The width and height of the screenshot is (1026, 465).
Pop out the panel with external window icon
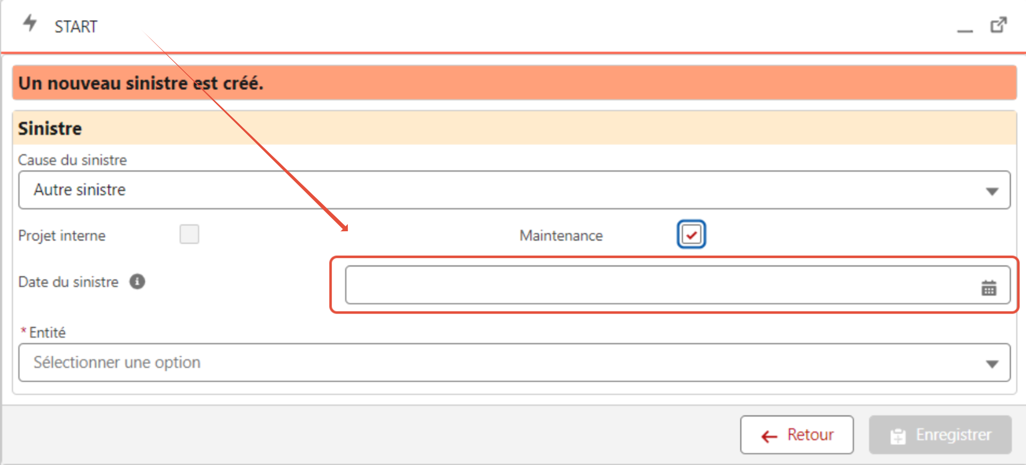tap(999, 25)
